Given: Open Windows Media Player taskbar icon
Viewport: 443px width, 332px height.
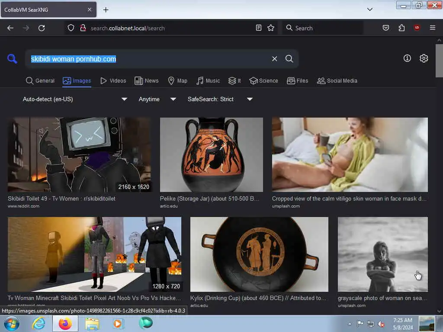Looking at the screenshot, I should tap(118, 323).
